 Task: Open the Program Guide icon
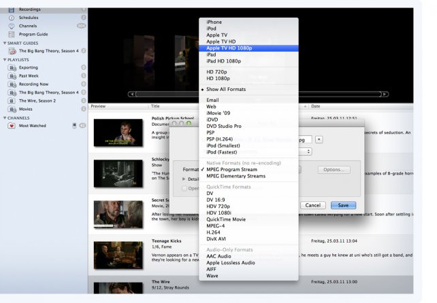click(12, 34)
